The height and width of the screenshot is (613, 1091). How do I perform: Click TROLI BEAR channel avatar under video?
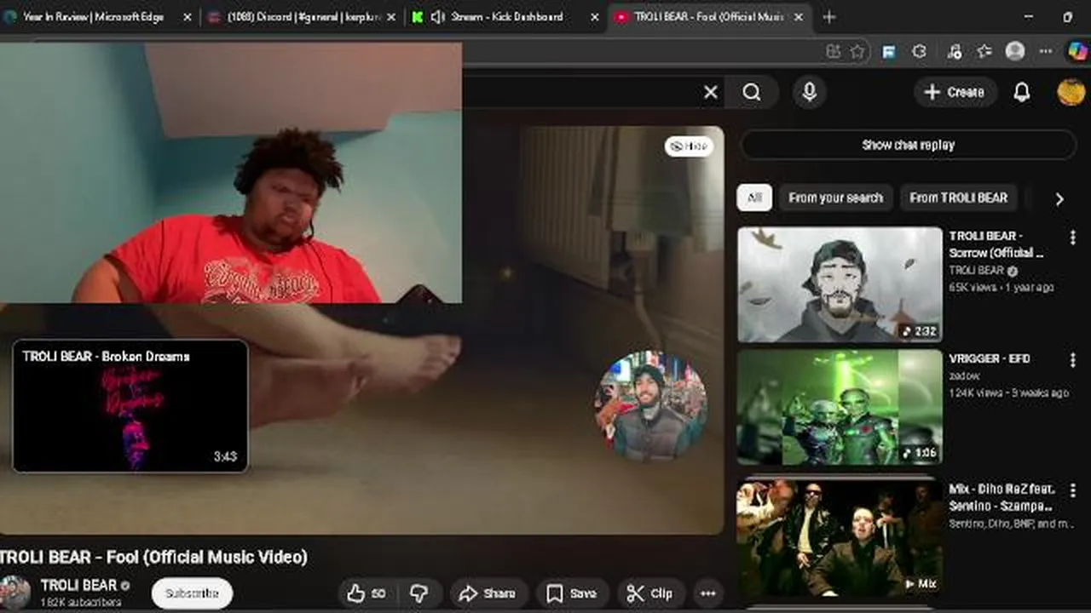click(x=14, y=593)
